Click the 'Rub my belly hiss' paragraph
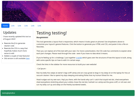 83,74
